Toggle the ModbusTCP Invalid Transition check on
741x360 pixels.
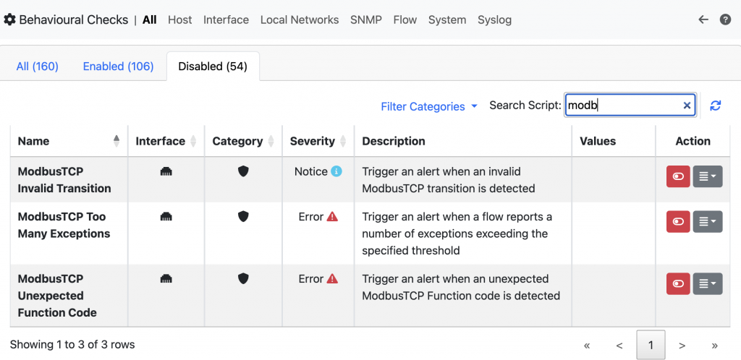(678, 176)
